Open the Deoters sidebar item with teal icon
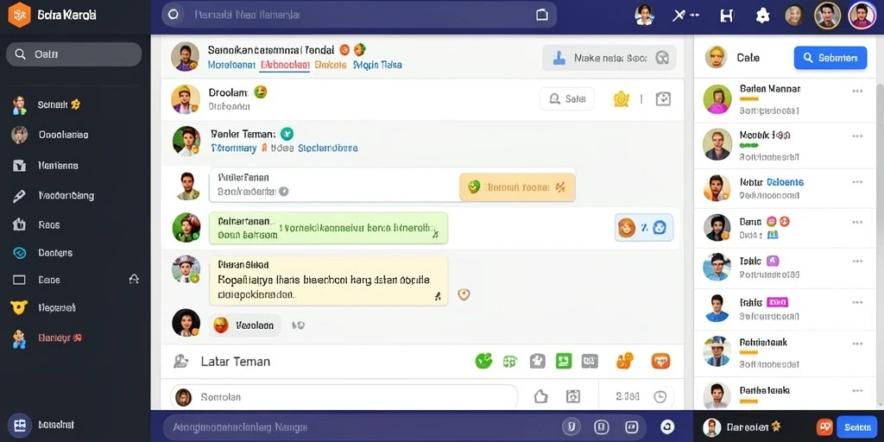Image resolution: width=884 pixels, height=442 pixels. 19,253
